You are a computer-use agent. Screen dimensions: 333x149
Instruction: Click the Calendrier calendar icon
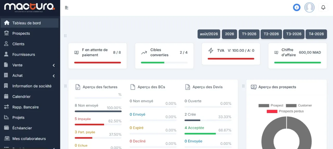(7, 96)
